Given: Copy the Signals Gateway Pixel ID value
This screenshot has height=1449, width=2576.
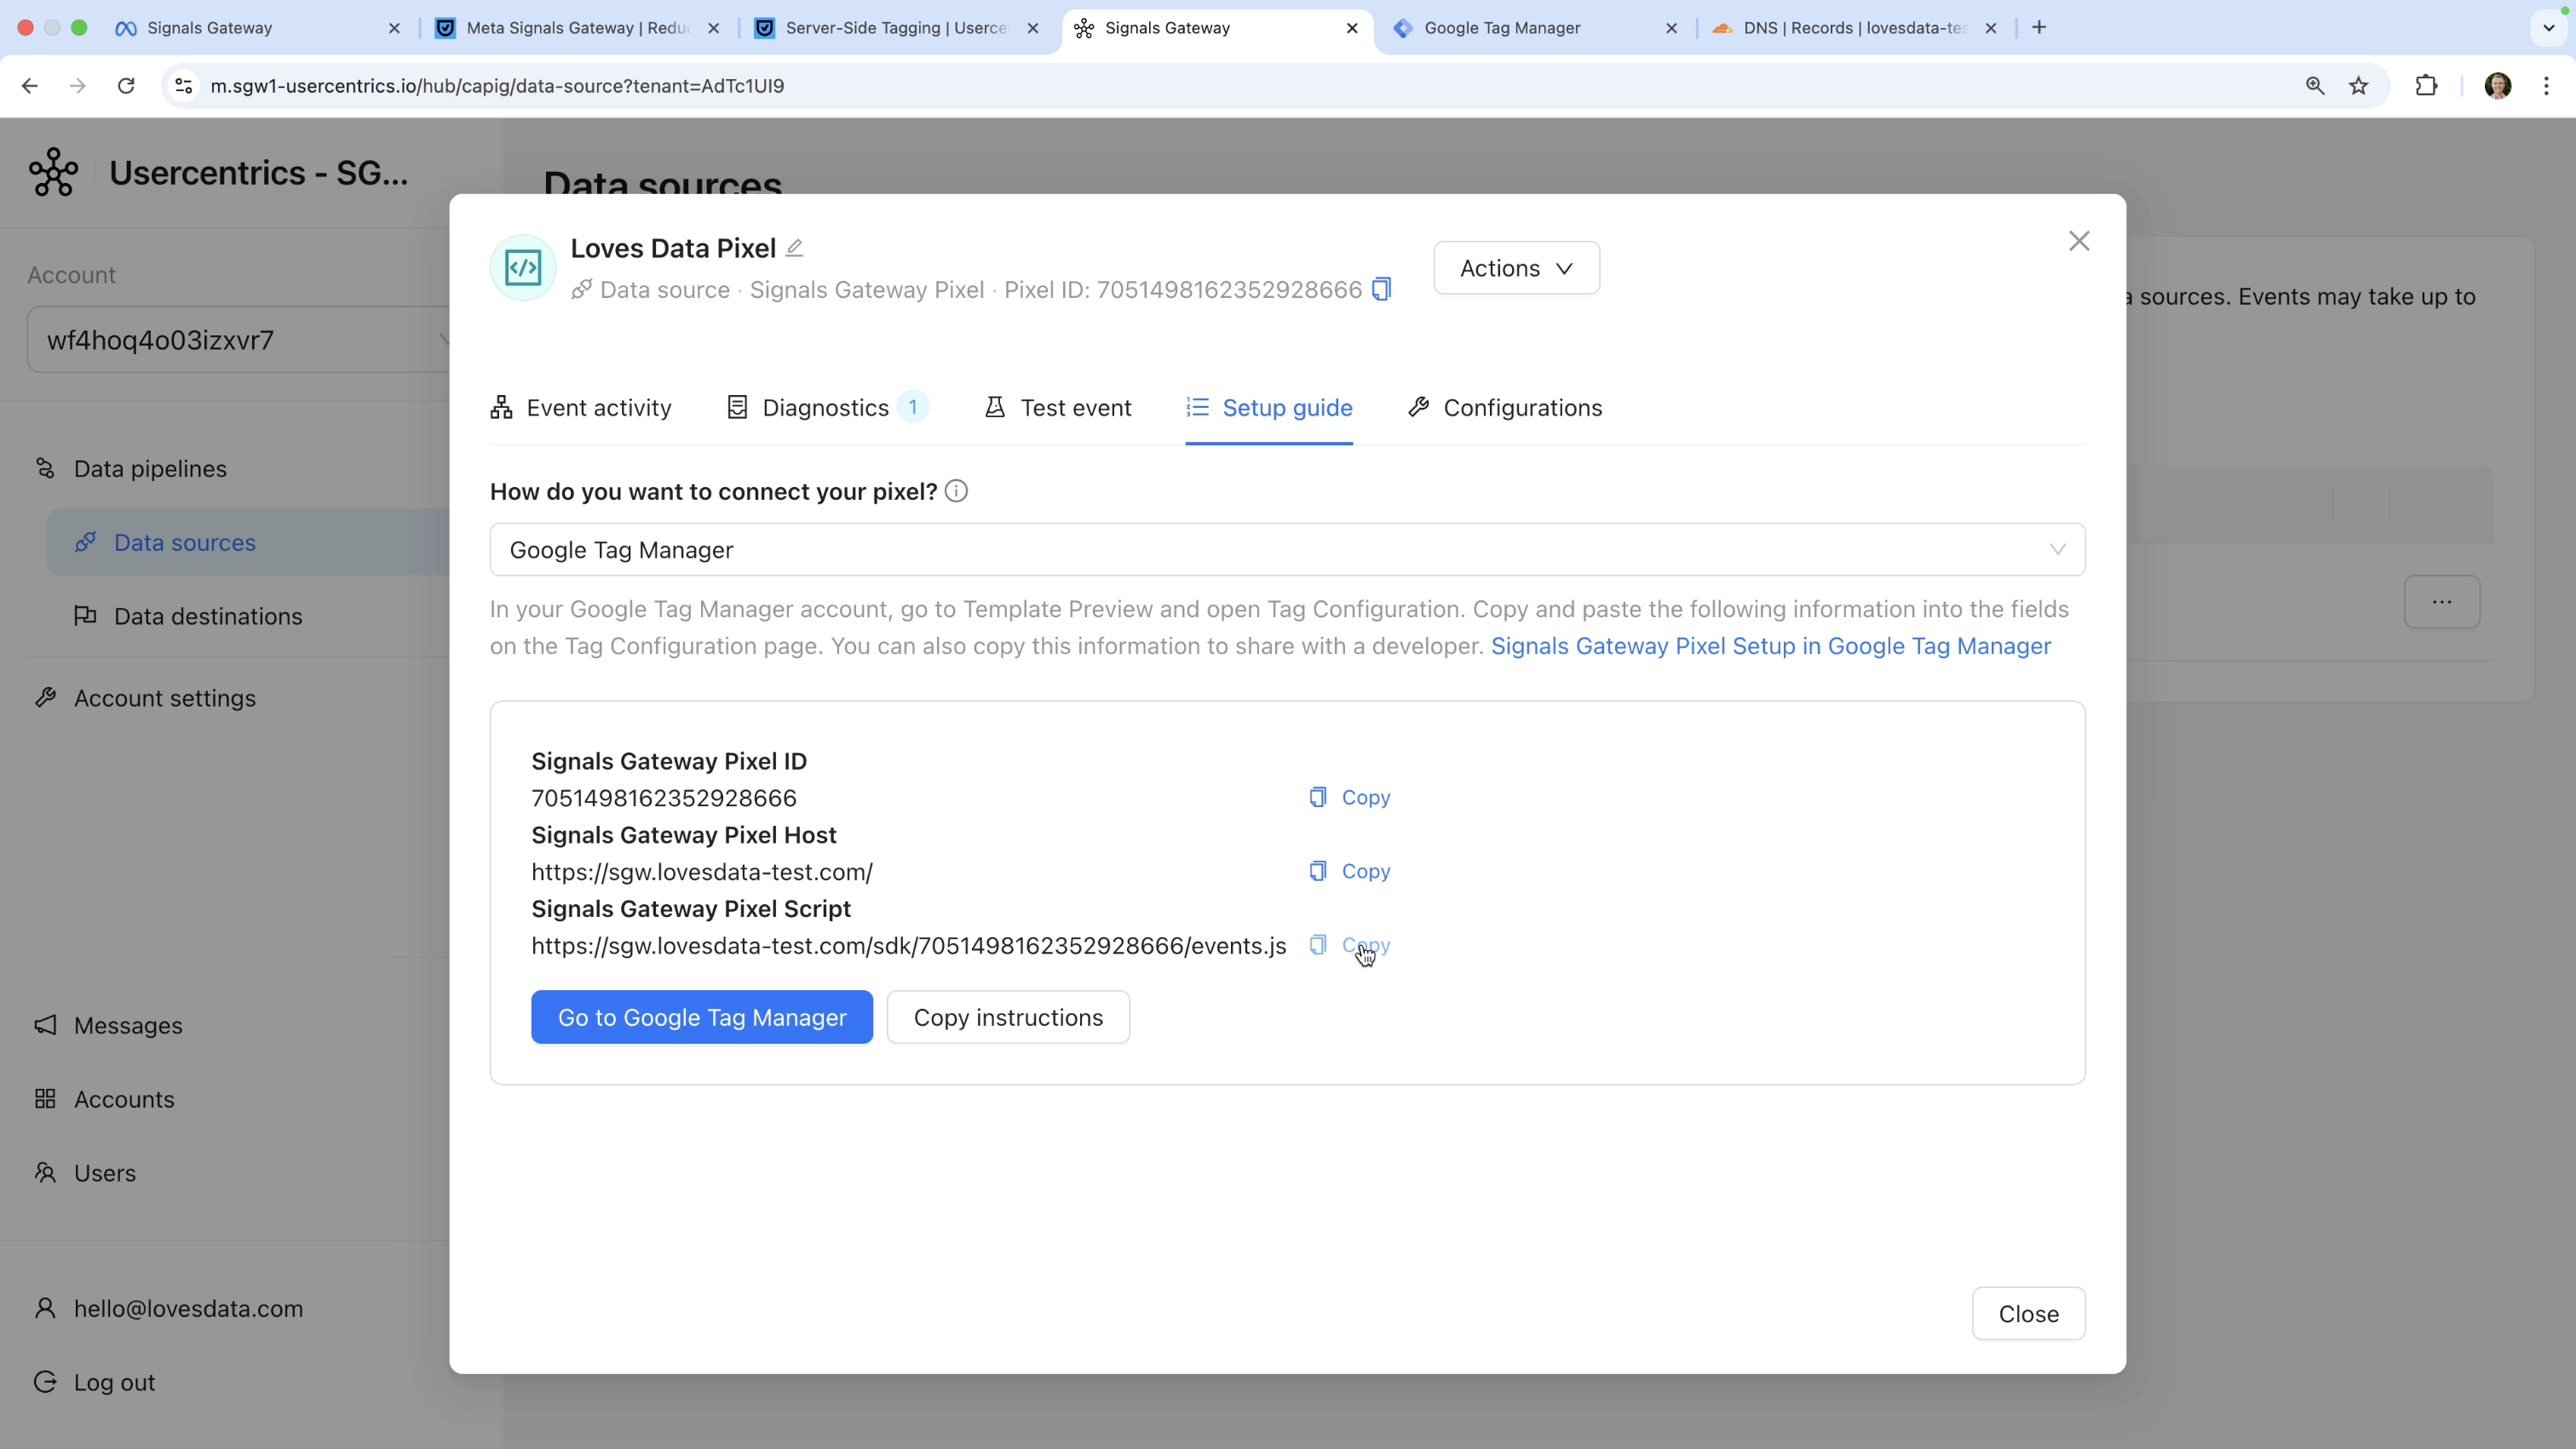Looking at the screenshot, I should (x=1350, y=798).
